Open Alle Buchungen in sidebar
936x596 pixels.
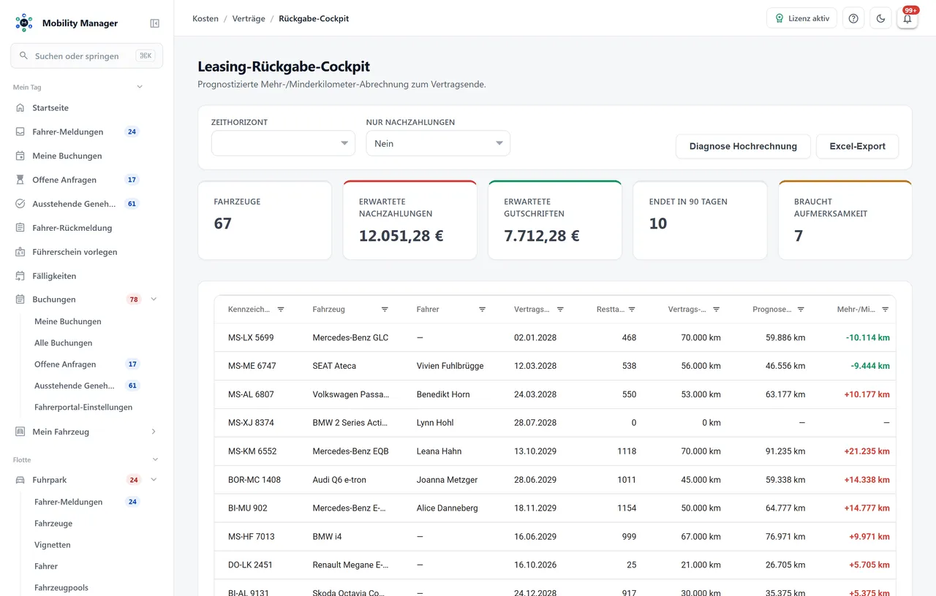tap(64, 343)
